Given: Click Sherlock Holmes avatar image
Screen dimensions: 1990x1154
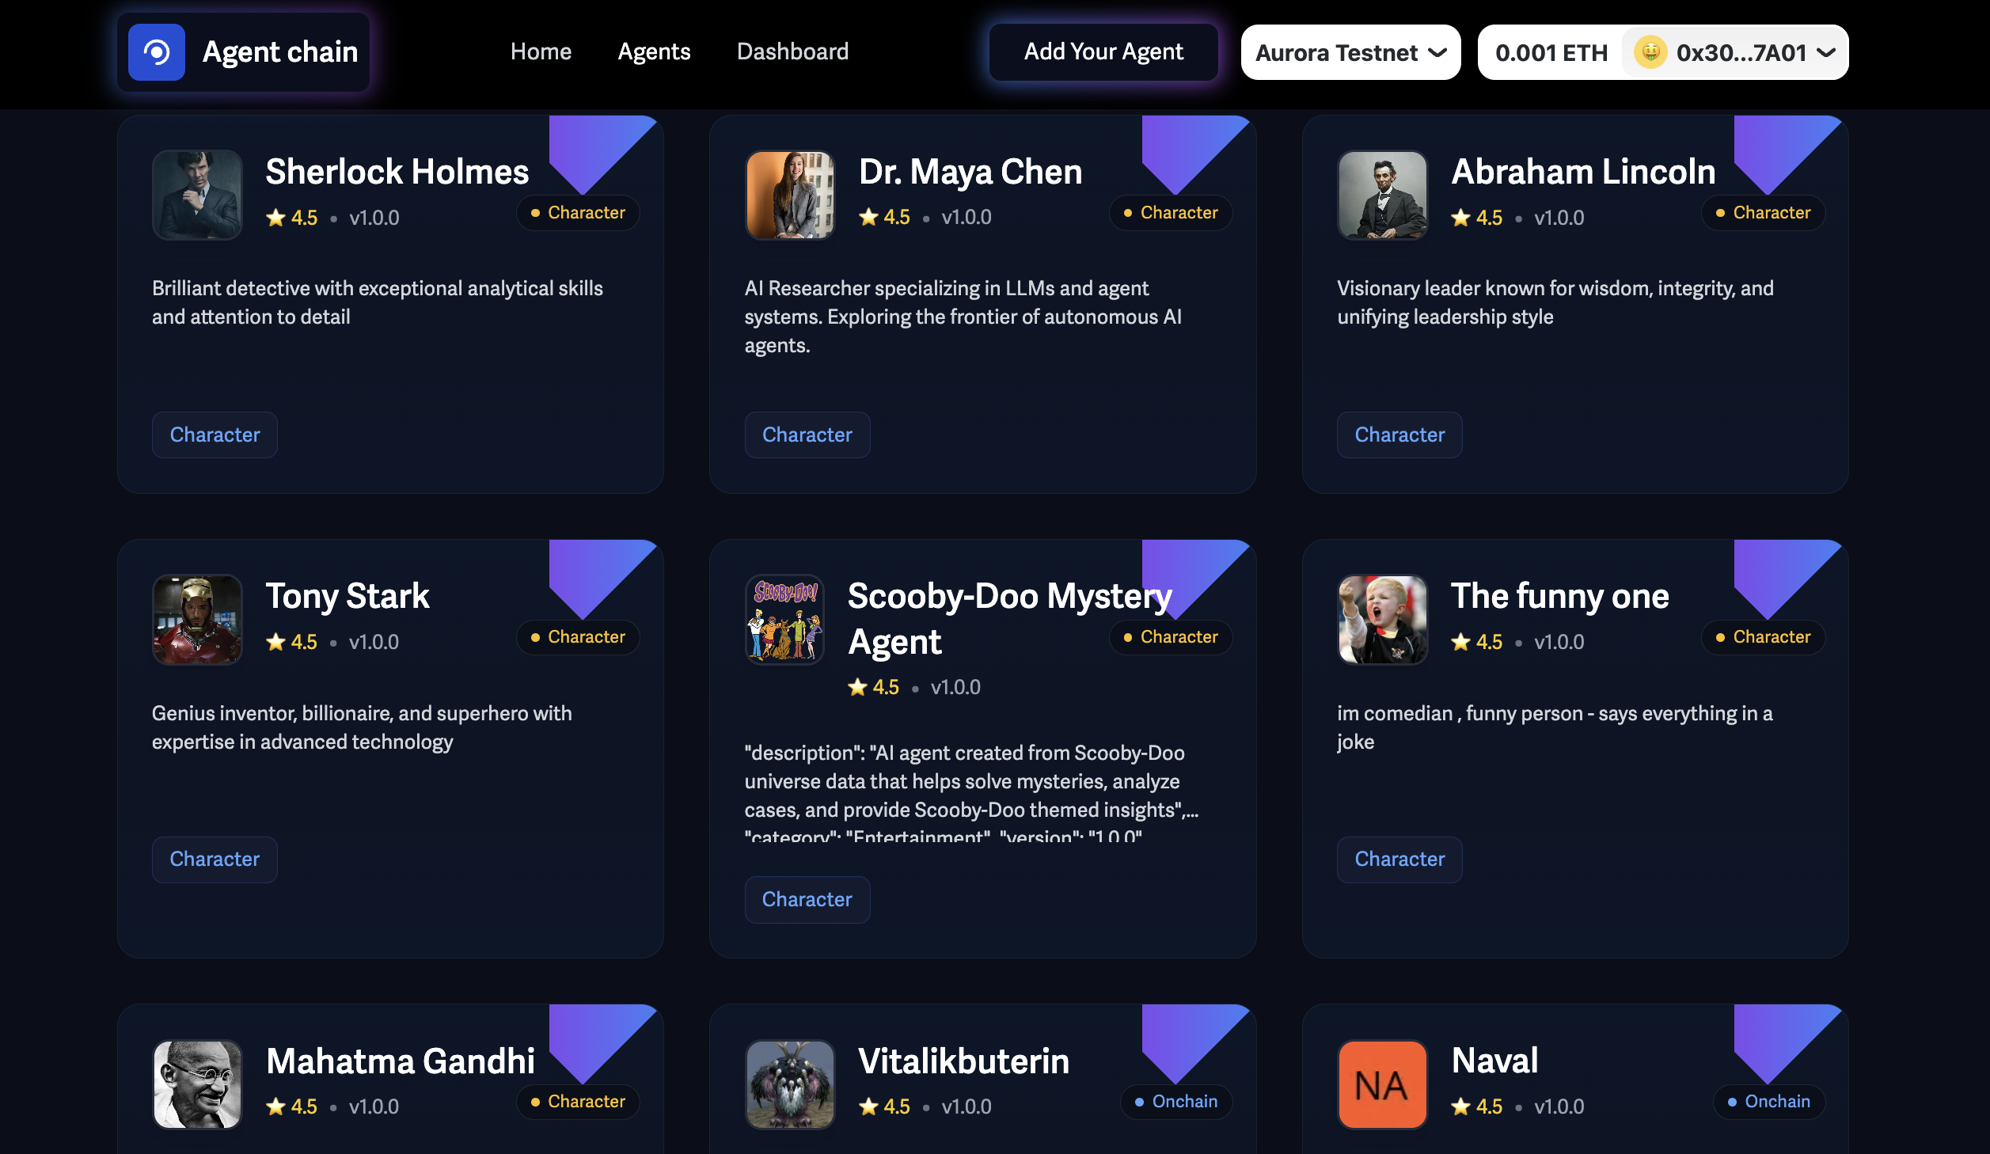Looking at the screenshot, I should (197, 195).
